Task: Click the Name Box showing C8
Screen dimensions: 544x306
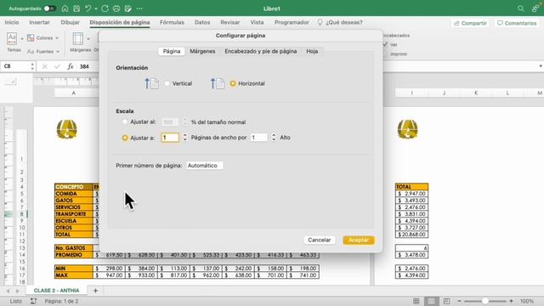Action: coord(15,66)
